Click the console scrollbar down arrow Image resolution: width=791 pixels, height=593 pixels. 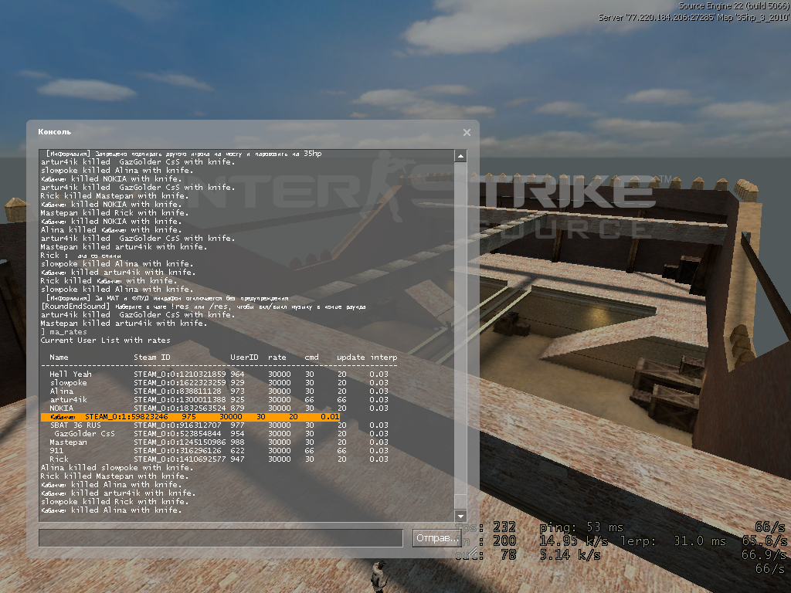tap(460, 516)
